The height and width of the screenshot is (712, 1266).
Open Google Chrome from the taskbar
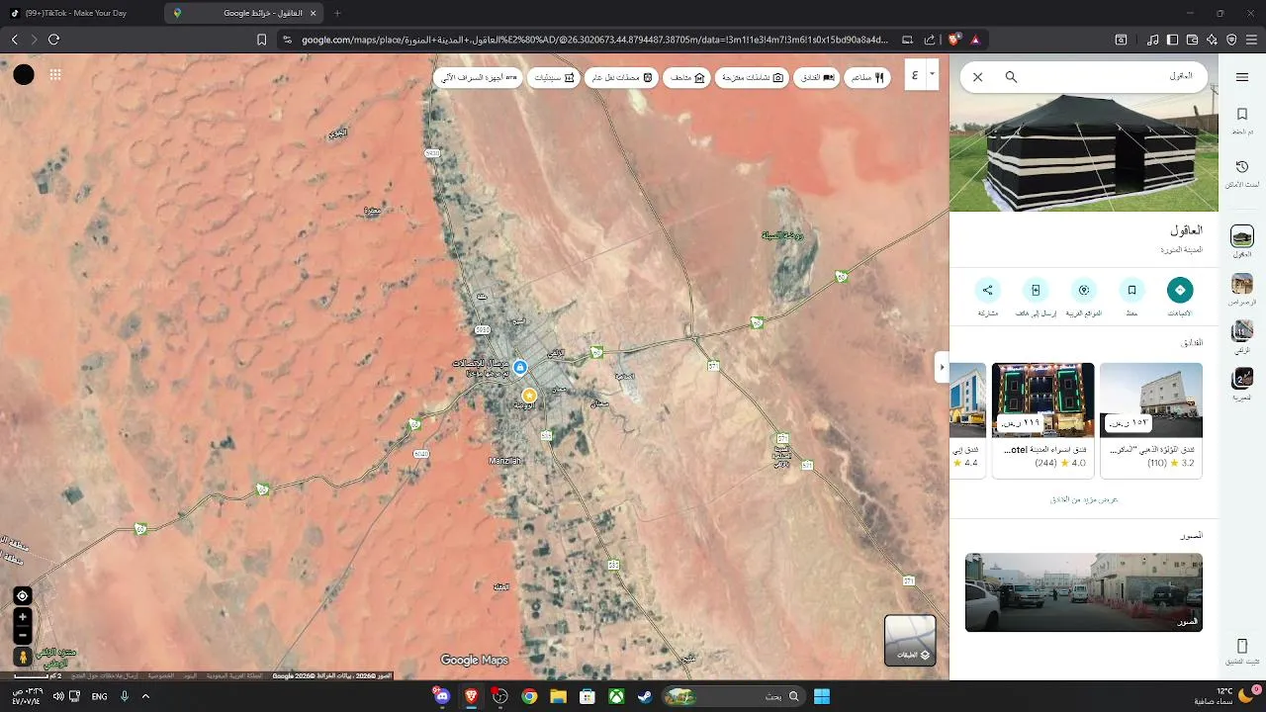[x=529, y=696]
